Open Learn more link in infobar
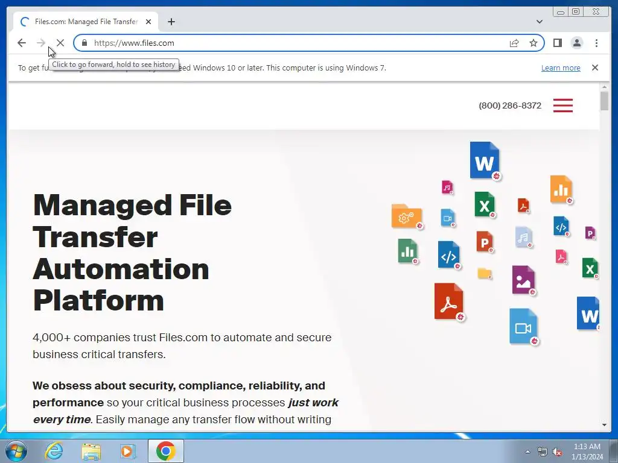 tap(561, 68)
